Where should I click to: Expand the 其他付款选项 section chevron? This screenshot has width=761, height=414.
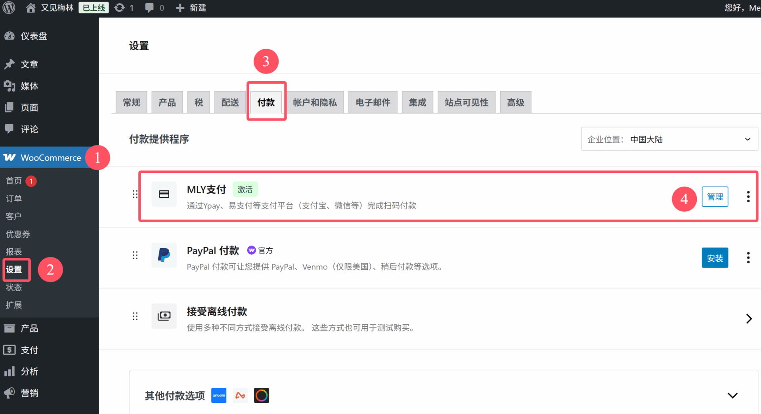point(732,395)
